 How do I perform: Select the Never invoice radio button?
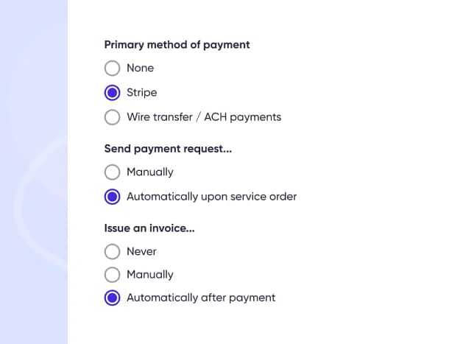112,251
